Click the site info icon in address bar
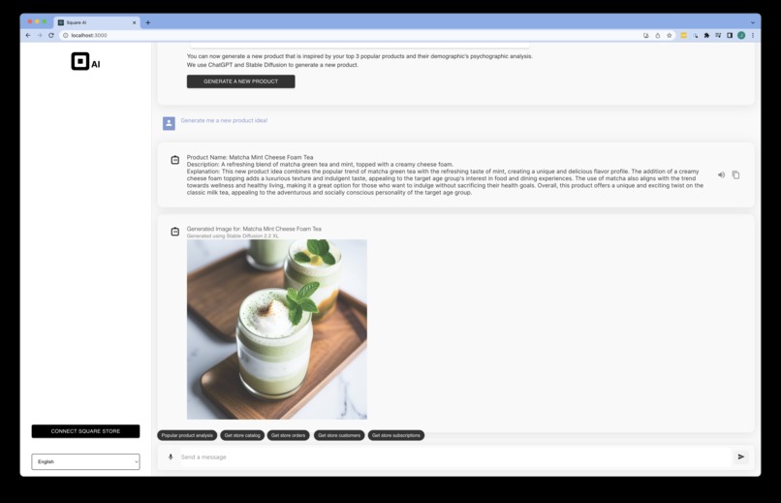This screenshot has height=503, width=781. 65,35
